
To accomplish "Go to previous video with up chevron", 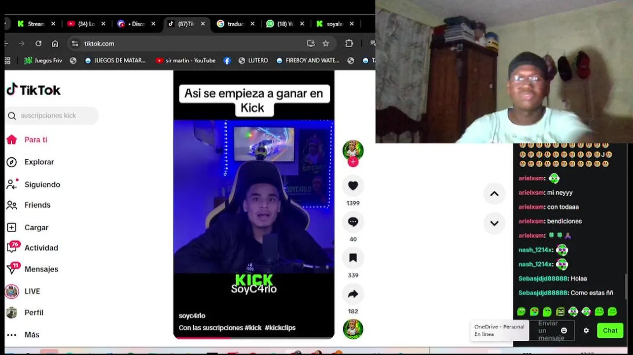I will click(494, 194).
